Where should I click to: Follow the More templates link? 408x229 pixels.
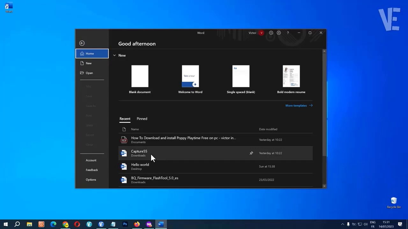(299, 106)
